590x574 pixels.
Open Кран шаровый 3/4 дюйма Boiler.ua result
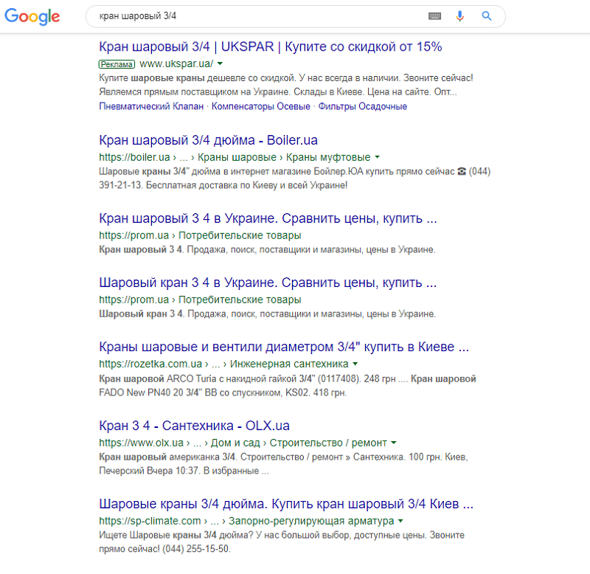[x=208, y=140]
